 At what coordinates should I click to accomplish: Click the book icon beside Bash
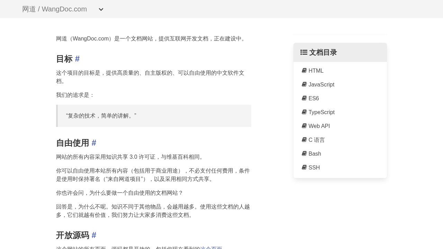point(304,154)
